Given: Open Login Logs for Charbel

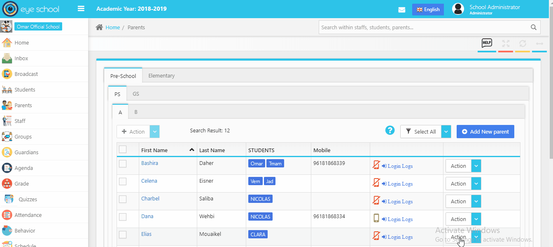Looking at the screenshot, I should (x=397, y=202).
